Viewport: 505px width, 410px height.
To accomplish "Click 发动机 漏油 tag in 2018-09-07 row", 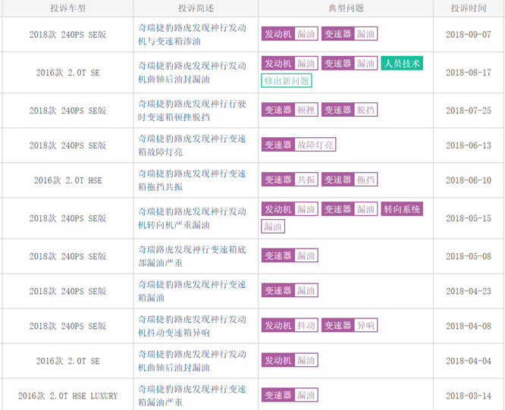I will pos(290,34).
